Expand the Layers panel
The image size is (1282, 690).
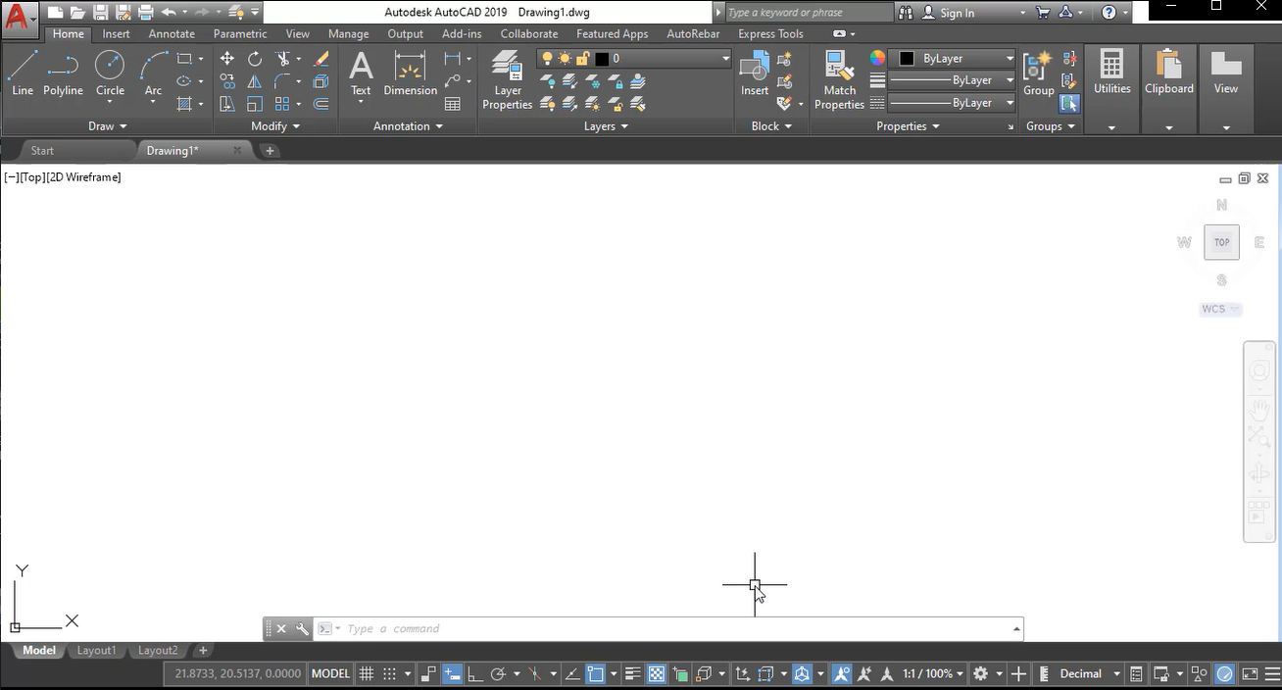pyautogui.click(x=606, y=126)
